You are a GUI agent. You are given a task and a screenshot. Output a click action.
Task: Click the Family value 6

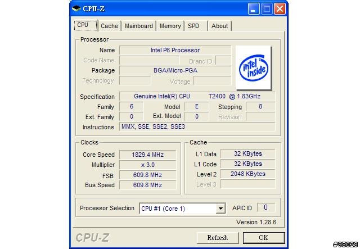tap(132, 106)
